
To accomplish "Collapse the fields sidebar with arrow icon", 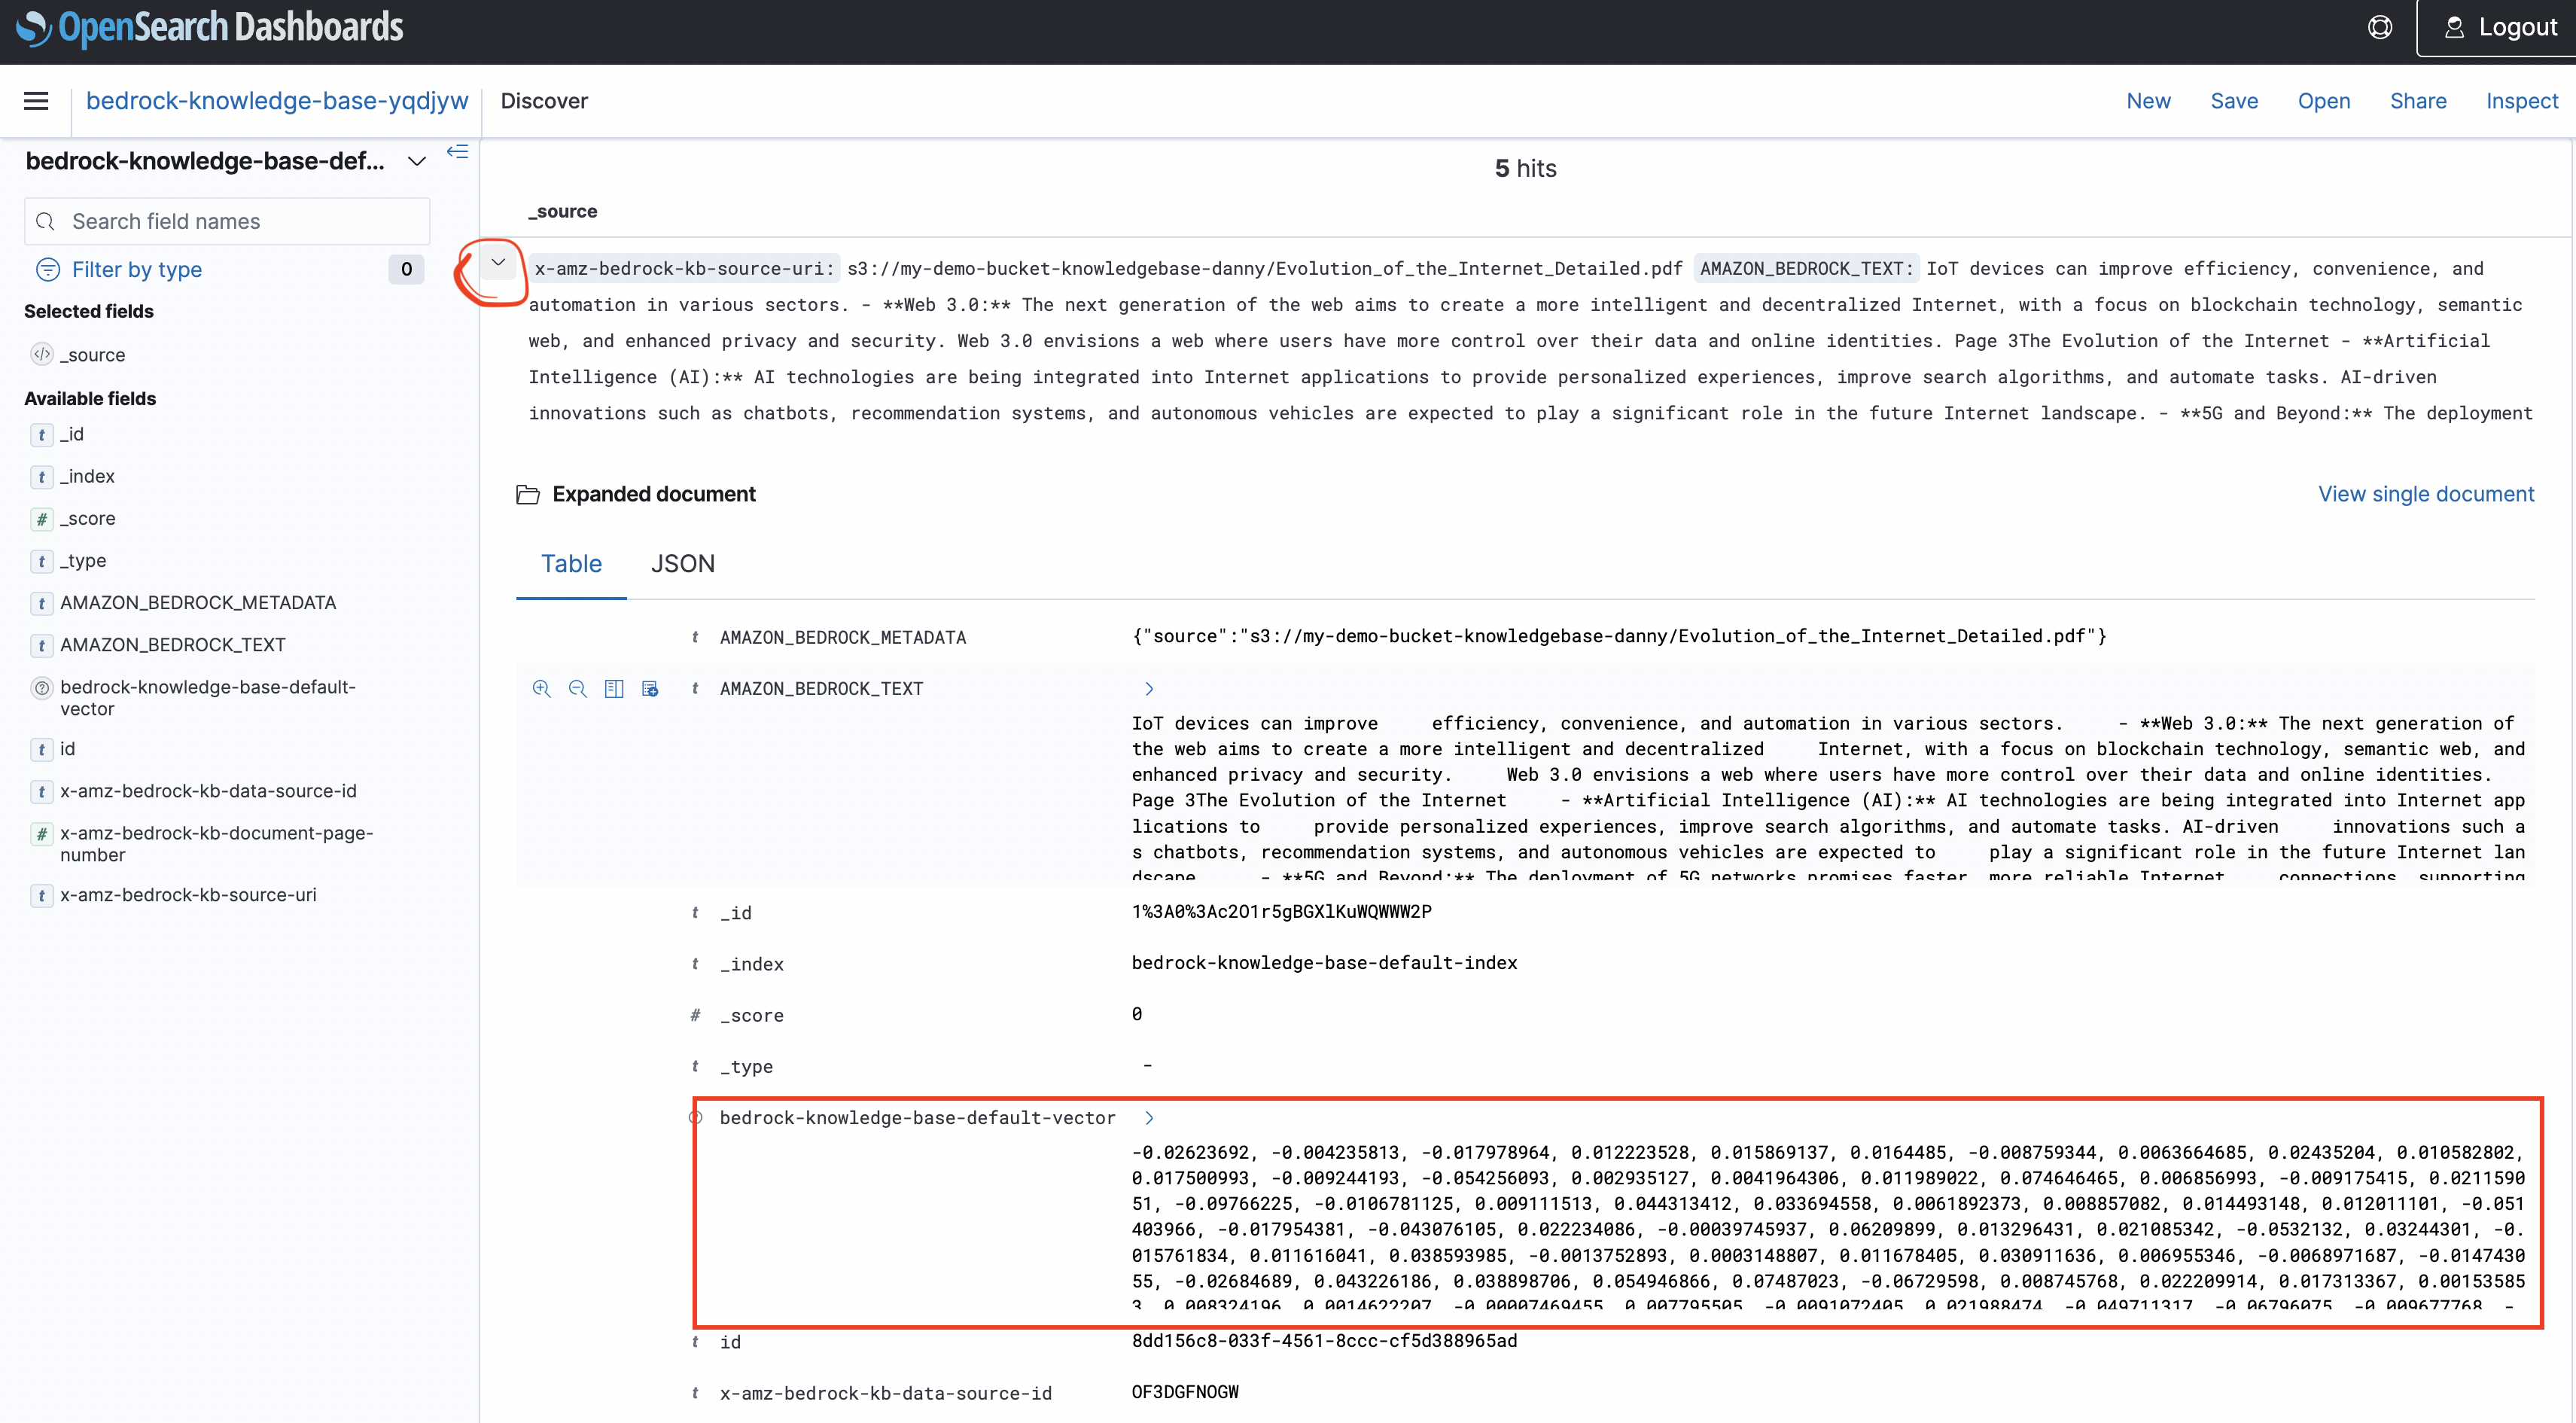I will 457,151.
